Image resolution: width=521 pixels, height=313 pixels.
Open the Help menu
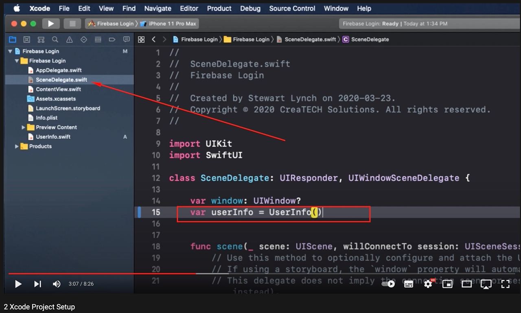pyautogui.click(x=364, y=8)
